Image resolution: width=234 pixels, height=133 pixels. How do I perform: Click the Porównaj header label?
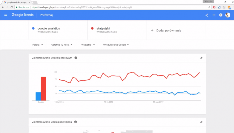(46, 15)
